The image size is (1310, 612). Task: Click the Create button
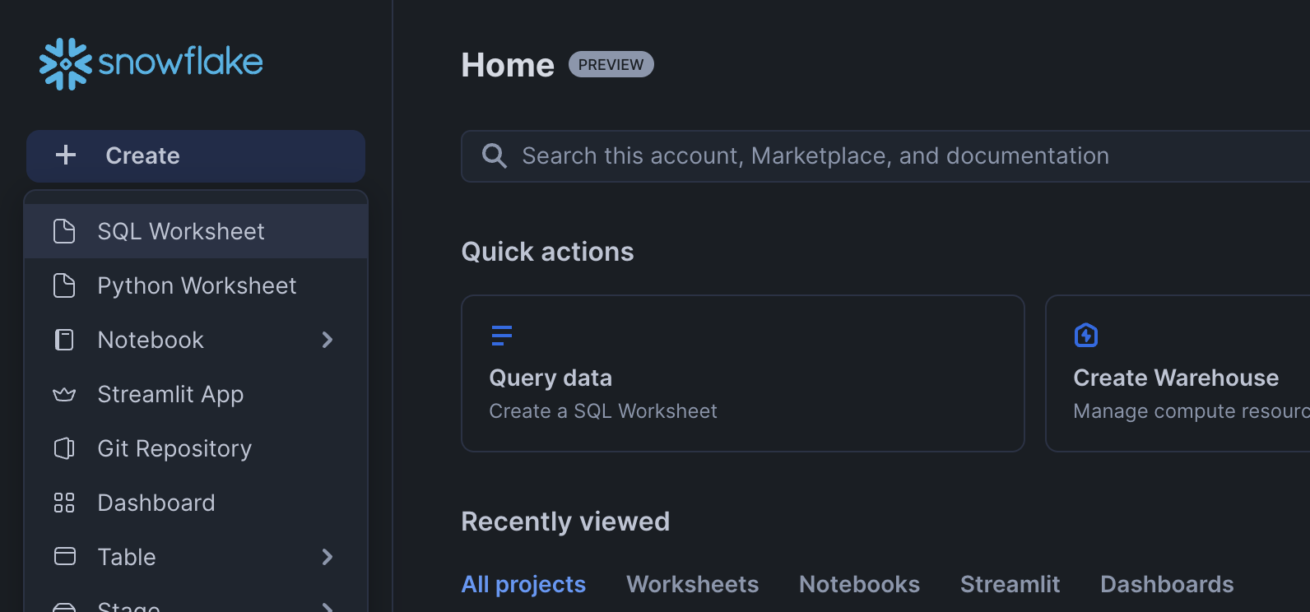[x=195, y=155]
